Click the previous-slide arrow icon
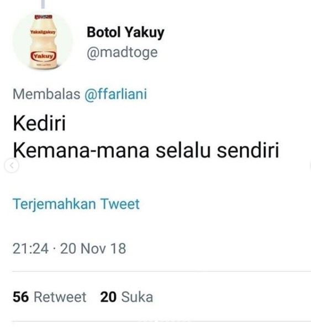 (x=12, y=165)
